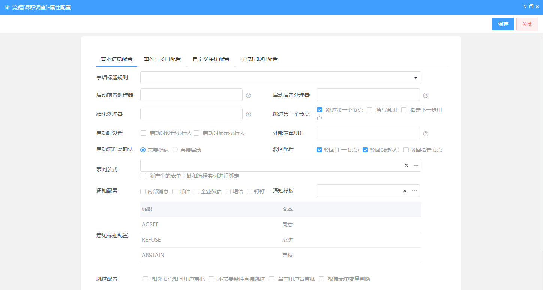
Task: Click the flow settings icon in title bar
Action: (7, 7)
